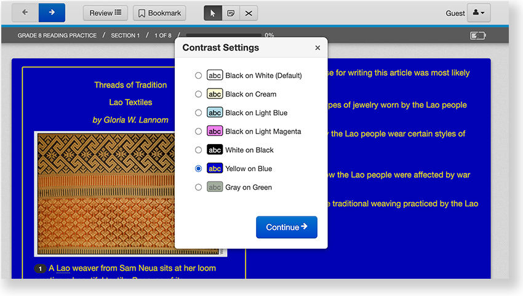Activate the notepad tool icon

231,13
